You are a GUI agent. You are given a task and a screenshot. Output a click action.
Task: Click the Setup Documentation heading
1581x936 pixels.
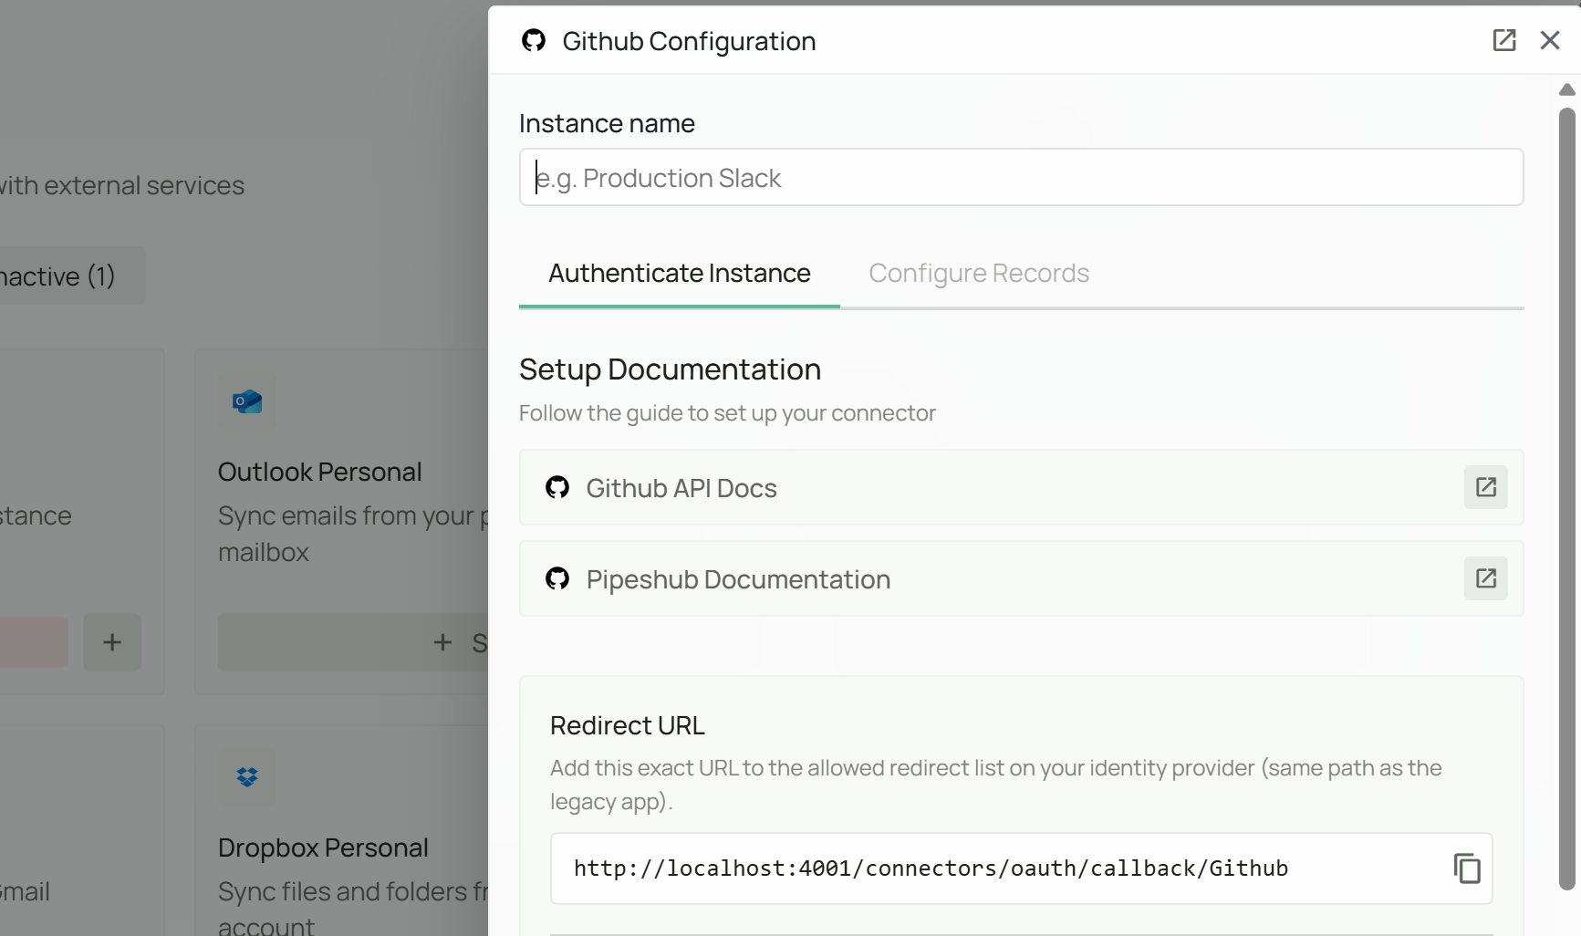tap(670, 369)
